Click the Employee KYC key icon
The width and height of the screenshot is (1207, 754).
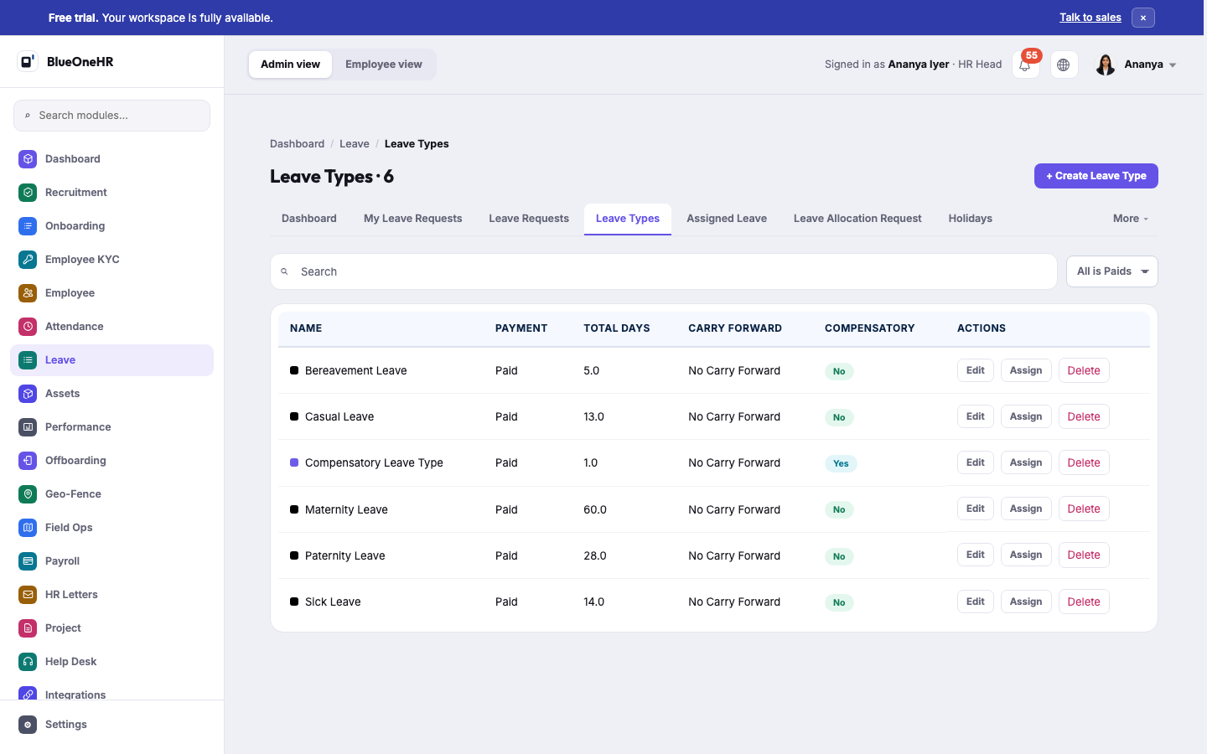click(28, 259)
